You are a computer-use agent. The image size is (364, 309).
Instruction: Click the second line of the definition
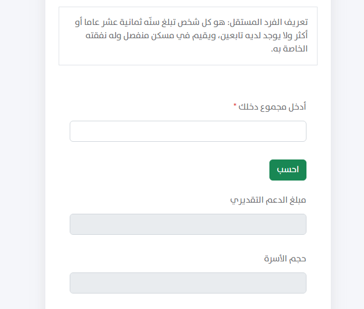coord(196,35)
